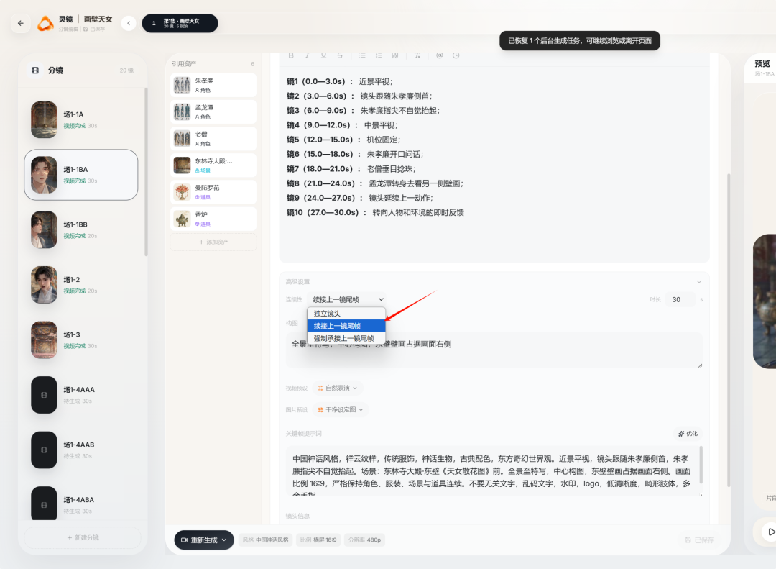Collapse the 高级设置 section chevron

tap(699, 281)
